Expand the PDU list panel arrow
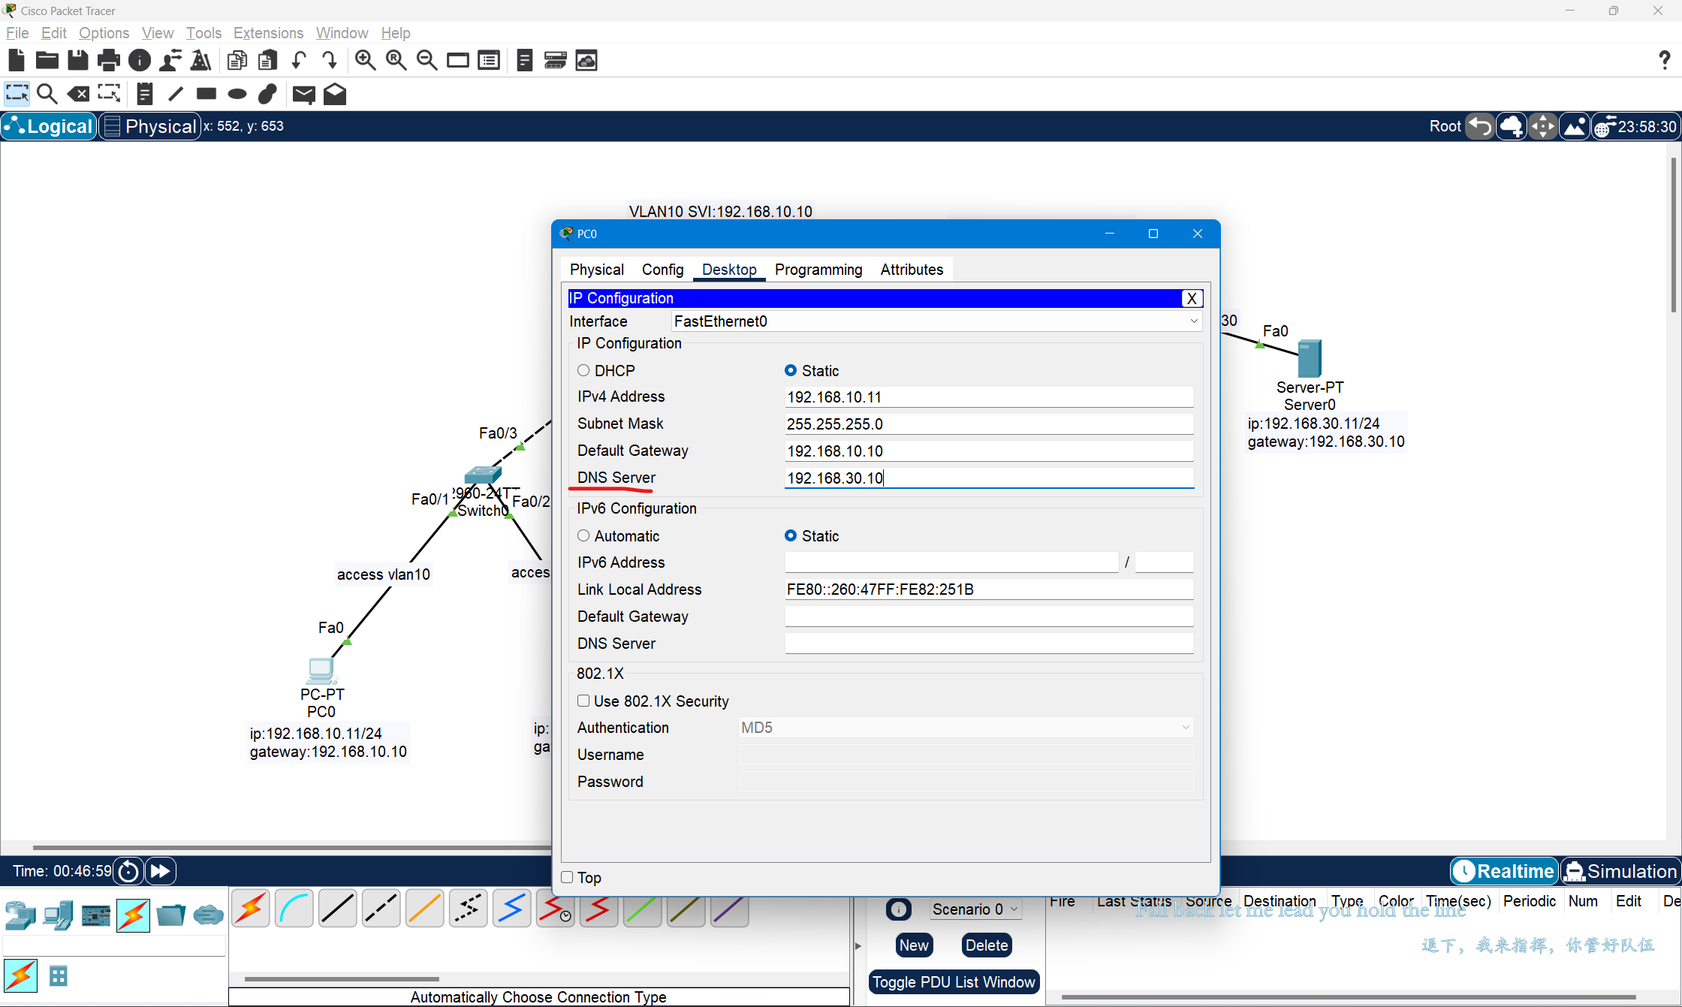The height and width of the screenshot is (1007, 1682). (858, 946)
